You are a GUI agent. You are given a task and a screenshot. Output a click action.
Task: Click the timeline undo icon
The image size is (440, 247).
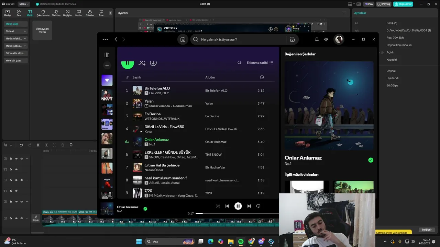[21, 145]
